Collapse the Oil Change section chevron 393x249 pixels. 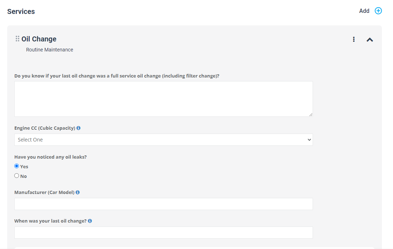click(x=370, y=40)
